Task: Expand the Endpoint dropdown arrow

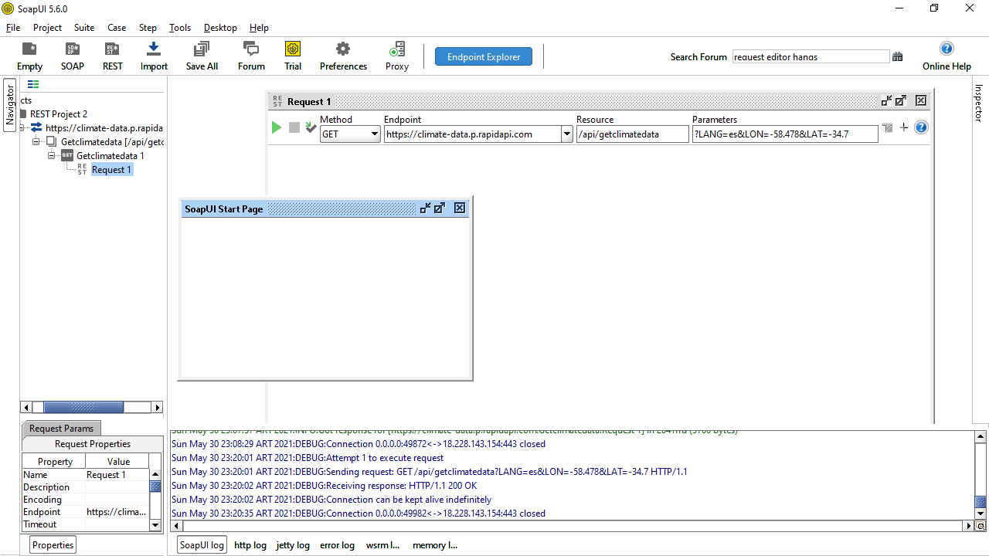Action: coord(566,134)
